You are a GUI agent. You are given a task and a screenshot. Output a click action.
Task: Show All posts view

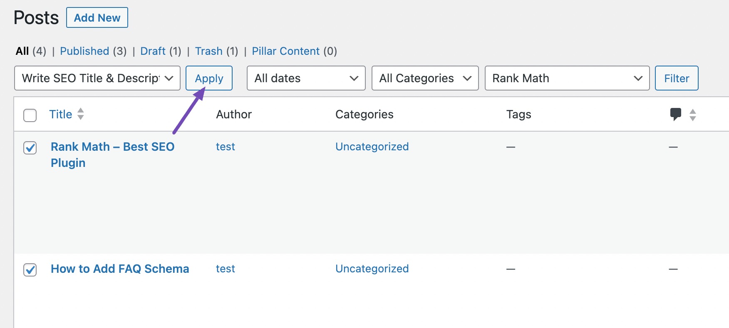[22, 51]
